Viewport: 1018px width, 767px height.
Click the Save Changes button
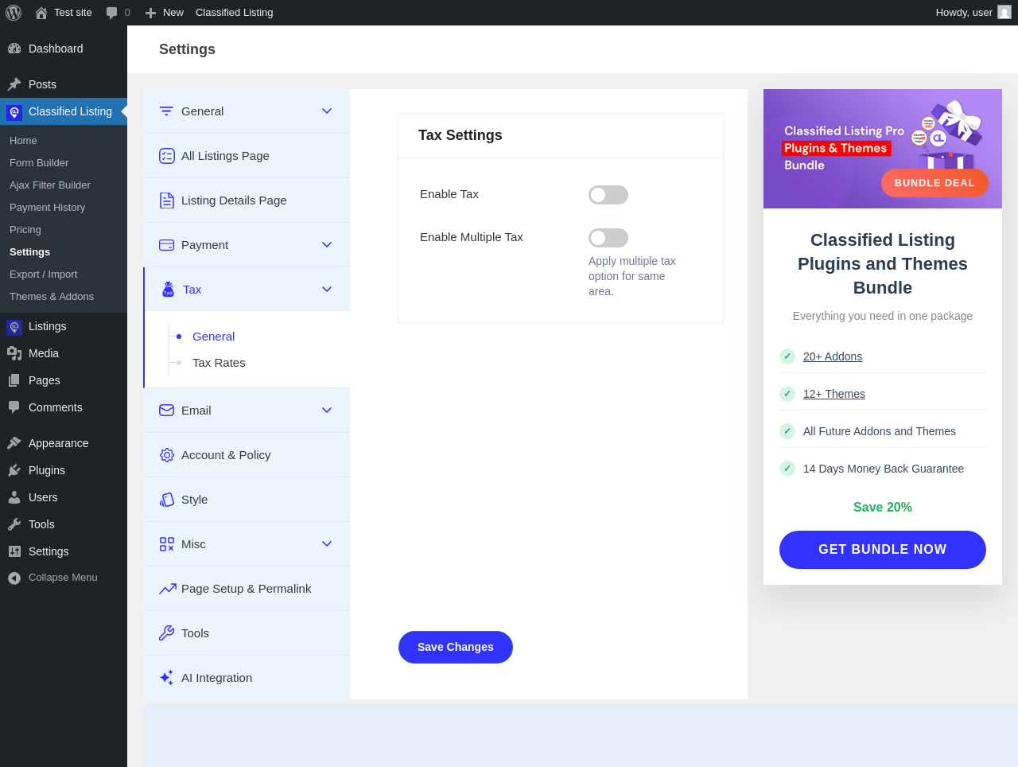[x=456, y=647]
